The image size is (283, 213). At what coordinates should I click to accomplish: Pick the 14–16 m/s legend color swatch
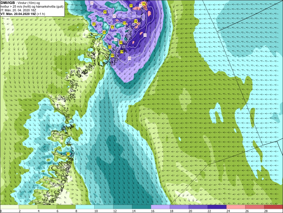141,207
